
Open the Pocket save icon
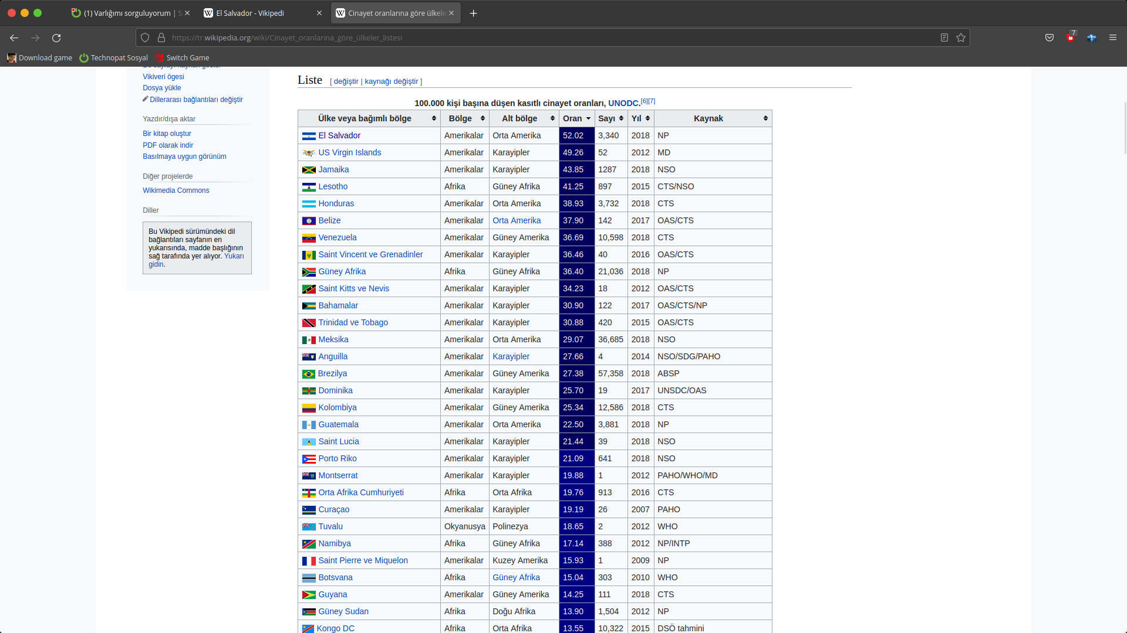click(1050, 38)
